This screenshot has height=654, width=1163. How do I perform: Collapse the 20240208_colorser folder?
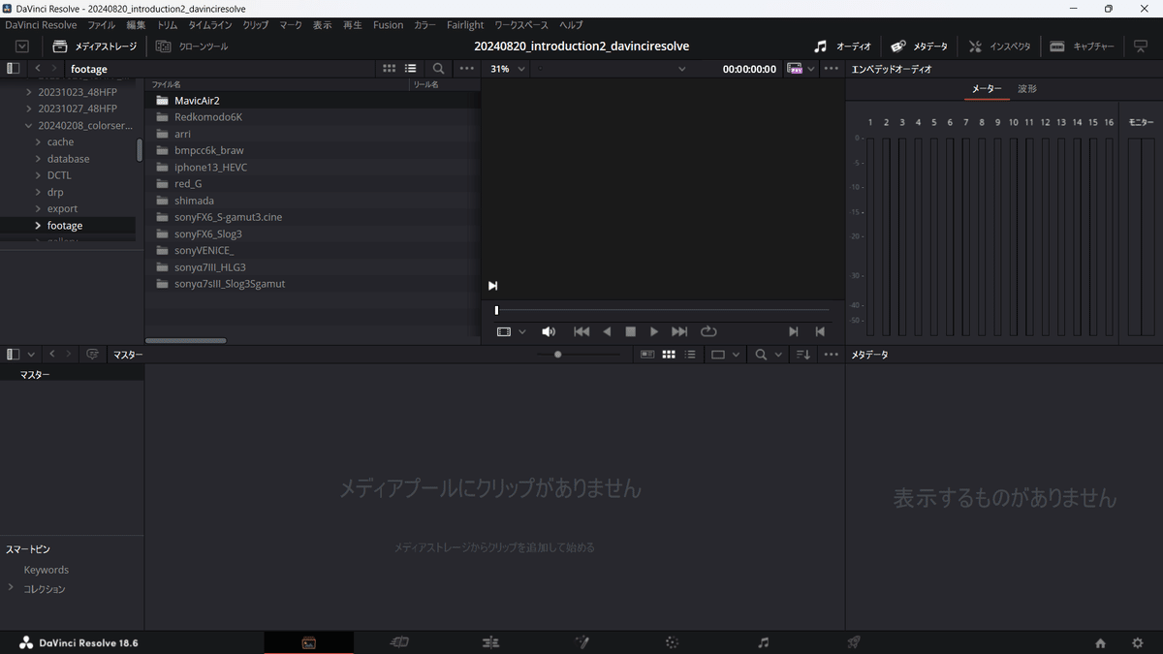tap(29, 126)
